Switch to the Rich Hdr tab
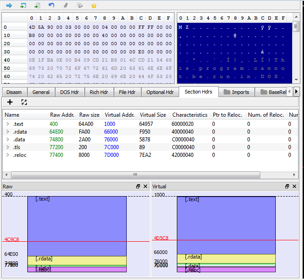The image size is (304, 280). point(99,92)
